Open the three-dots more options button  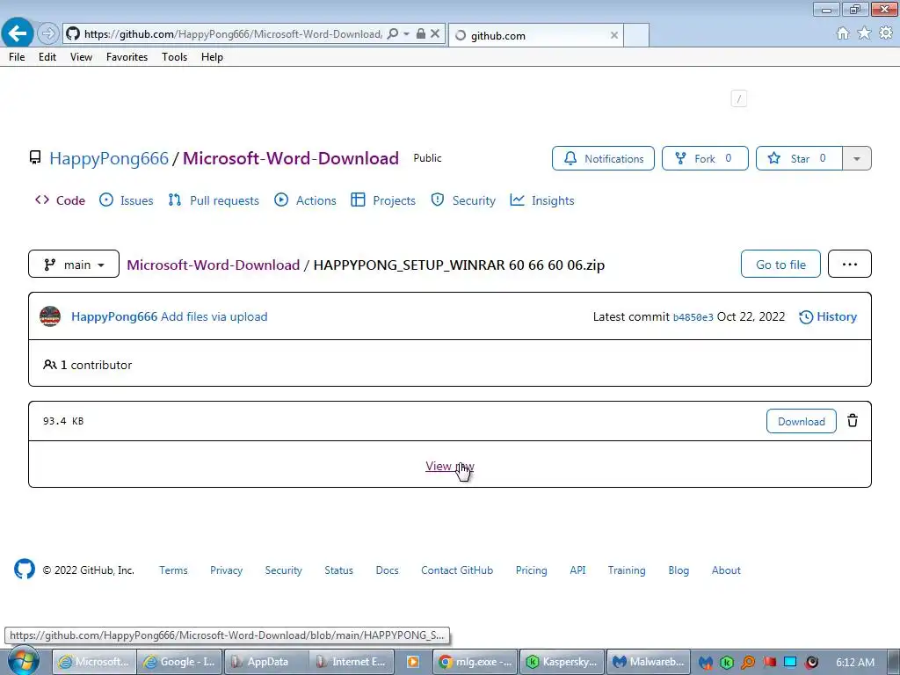(x=850, y=264)
